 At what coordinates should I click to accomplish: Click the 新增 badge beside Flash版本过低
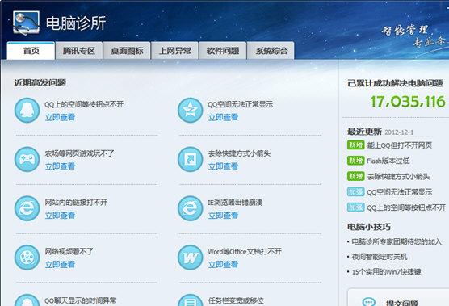click(355, 161)
